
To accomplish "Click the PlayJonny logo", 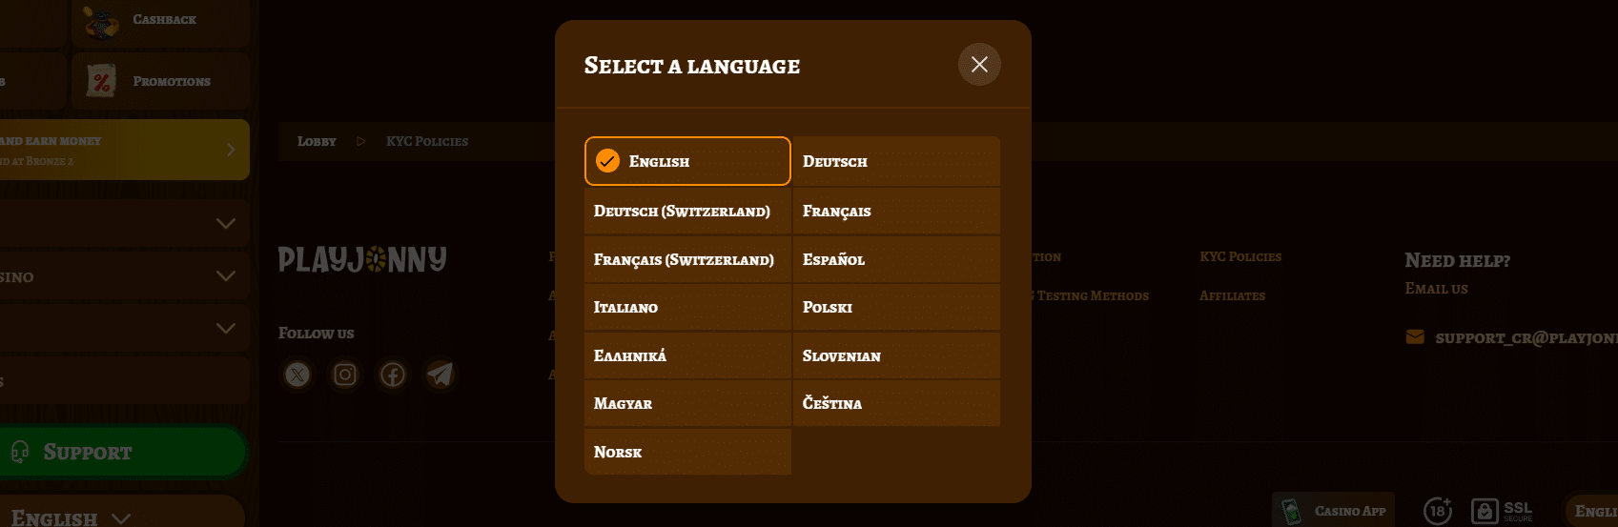I will (x=362, y=259).
